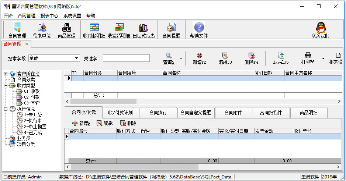The width and height of the screenshot is (346, 181).
Task: Click 打印F6 printer icon
Action: [x=308, y=58]
